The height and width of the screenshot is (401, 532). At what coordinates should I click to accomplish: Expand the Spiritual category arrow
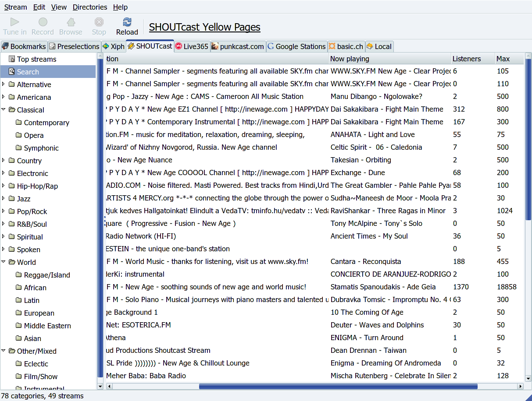point(4,236)
